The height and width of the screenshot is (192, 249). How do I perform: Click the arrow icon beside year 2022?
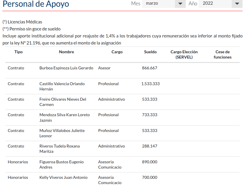tap(237, 4)
